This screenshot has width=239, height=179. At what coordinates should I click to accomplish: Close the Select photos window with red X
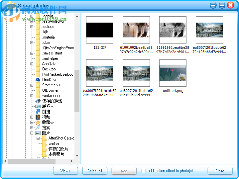[230, 5]
